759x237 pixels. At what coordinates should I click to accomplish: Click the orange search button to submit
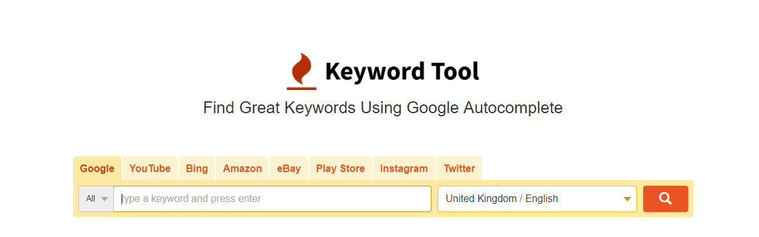[665, 199]
